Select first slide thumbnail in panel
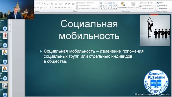The height and width of the screenshot is (97, 172). (4, 25)
